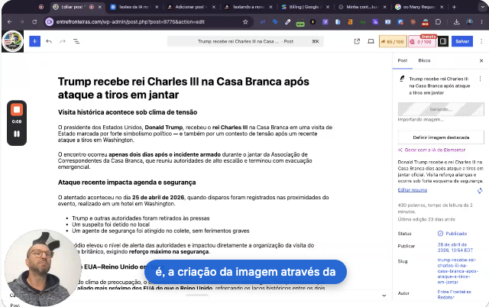Change the author Entre Fronteiras Redator
This screenshot has height=307, width=489.
click(455, 295)
